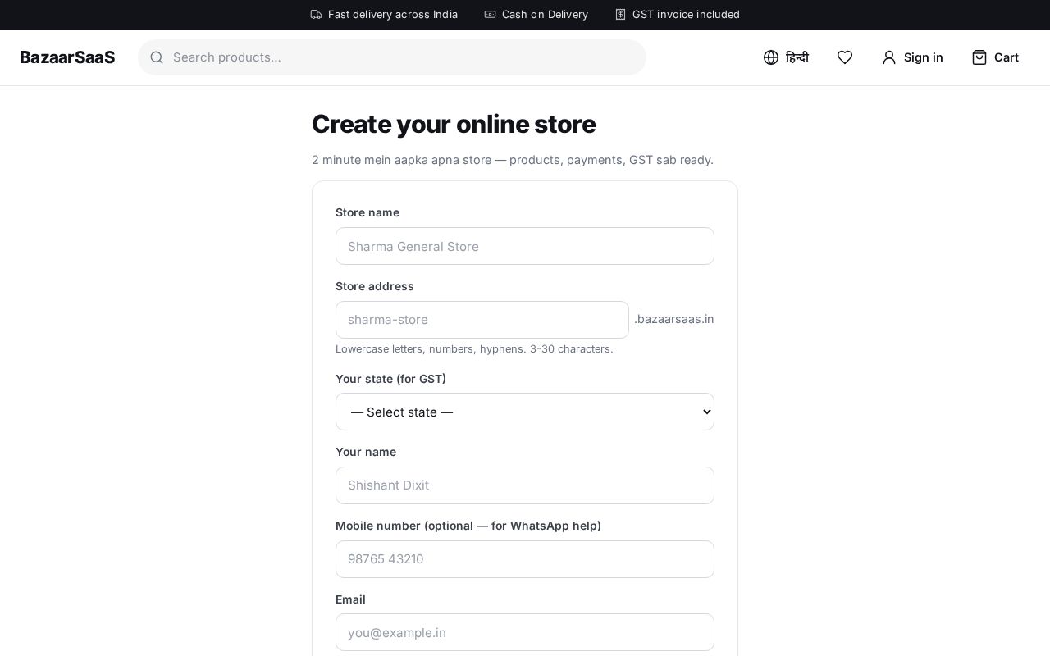The width and height of the screenshot is (1050, 656).
Task: Click the delivery truck icon
Action: click(316, 14)
